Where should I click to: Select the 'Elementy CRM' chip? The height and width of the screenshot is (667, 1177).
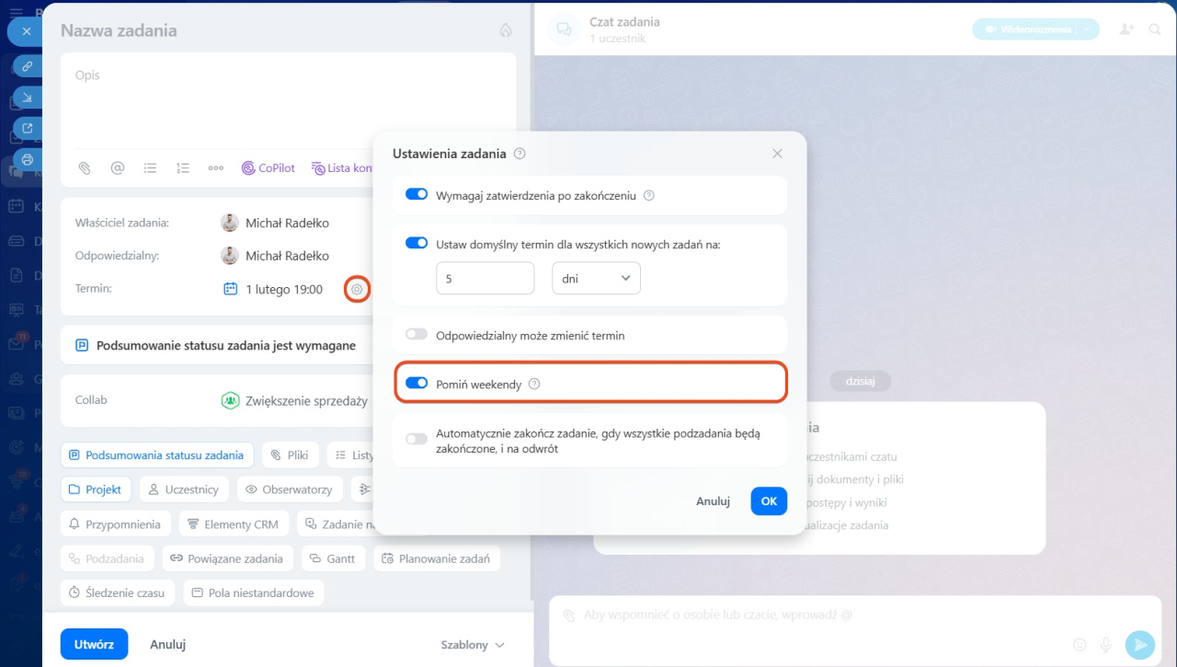pos(234,523)
